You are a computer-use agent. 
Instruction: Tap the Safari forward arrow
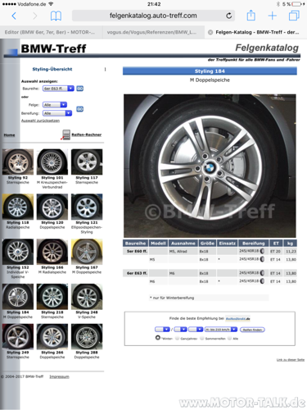tap(34, 16)
